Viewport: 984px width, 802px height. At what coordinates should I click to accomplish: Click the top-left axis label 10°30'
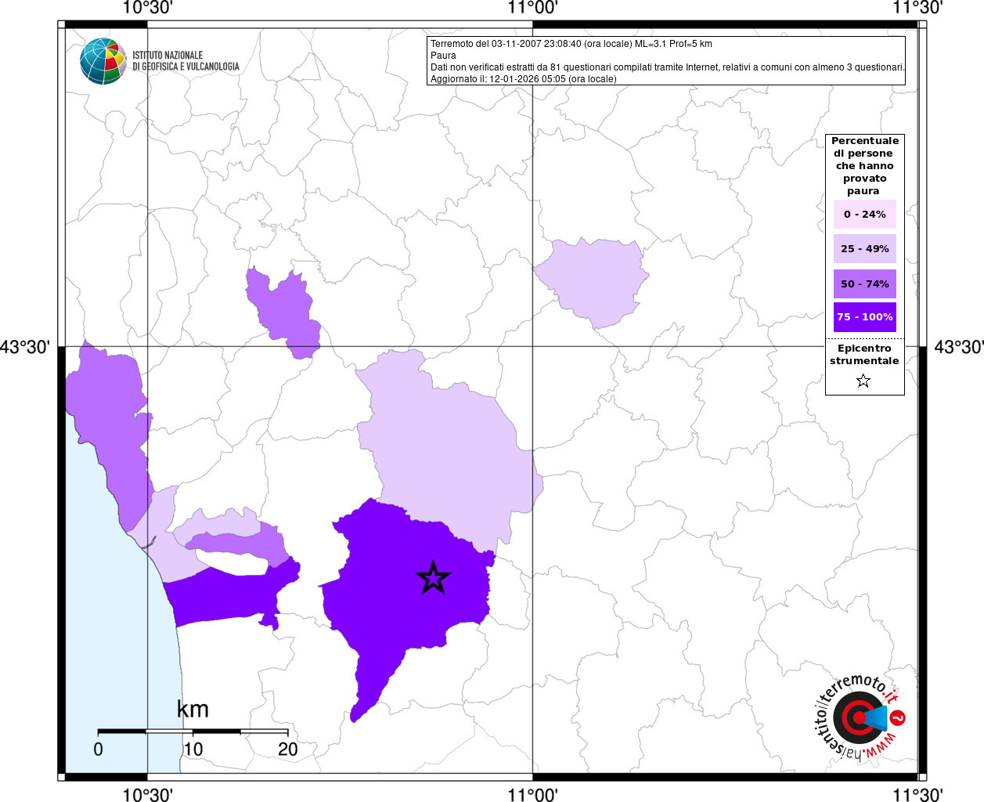pos(148,8)
